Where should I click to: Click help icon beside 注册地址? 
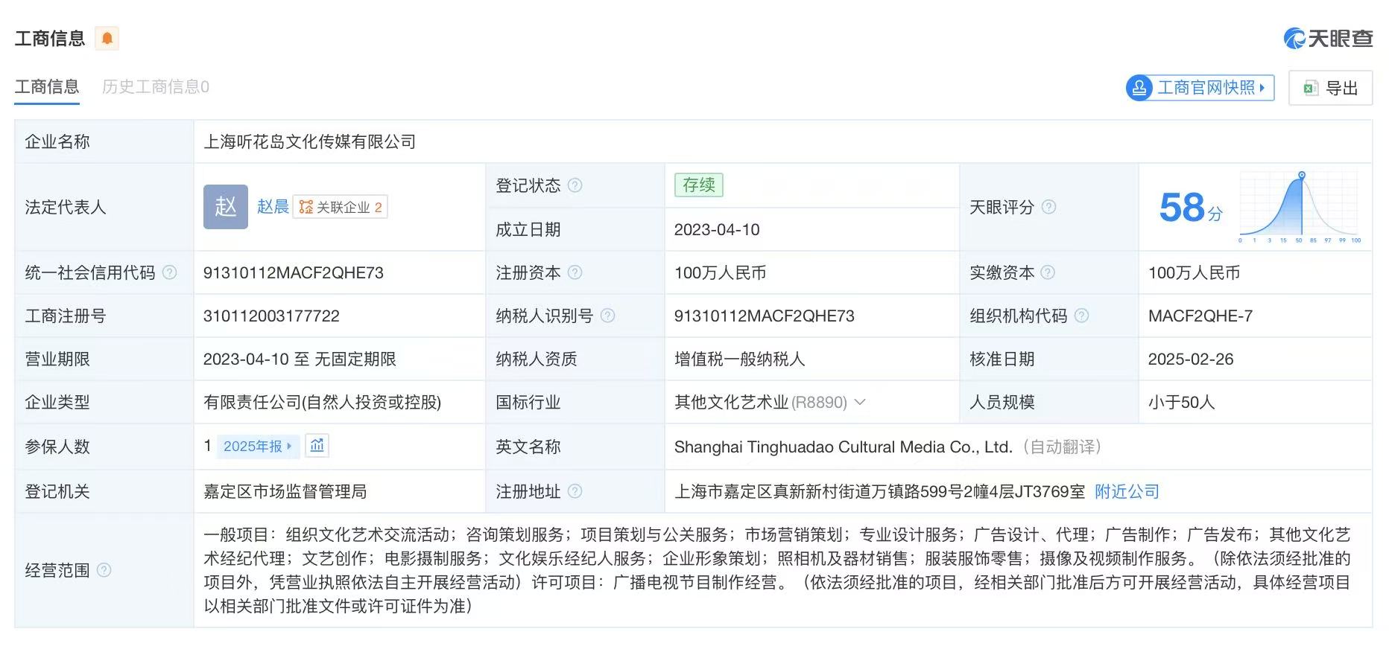click(x=575, y=491)
